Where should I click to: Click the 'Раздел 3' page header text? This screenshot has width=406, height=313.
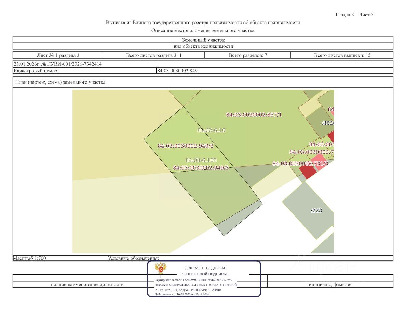point(344,15)
